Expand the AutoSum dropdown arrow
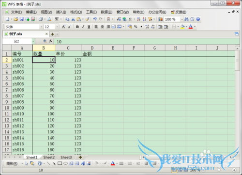The height and width of the screenshot is (175, 242). point(134,19)
